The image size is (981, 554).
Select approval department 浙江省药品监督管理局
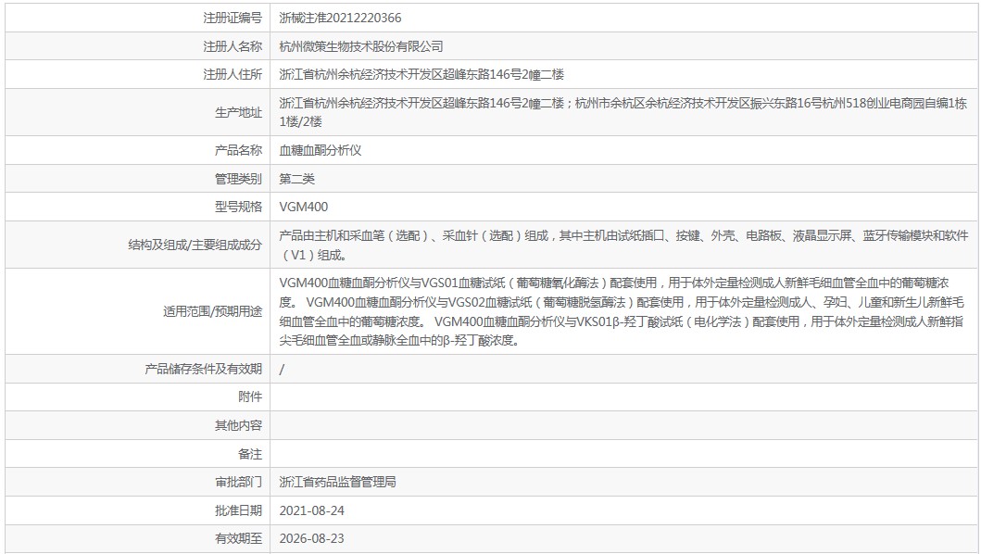pyautogui.click(x=338, y=482)
